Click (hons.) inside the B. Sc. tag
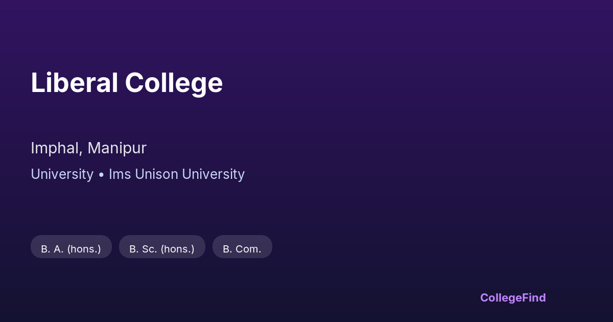This screenshot has height=322, width=613. [177, 249]
